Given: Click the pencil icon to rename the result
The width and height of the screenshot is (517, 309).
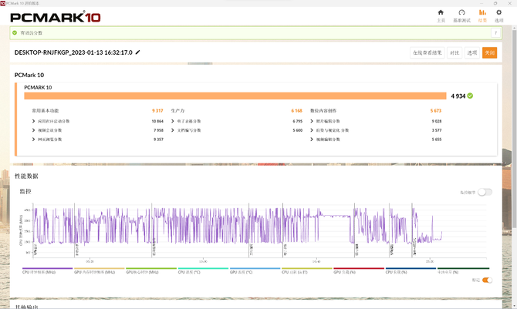Looking at the screenshot, I should pyautogui.click(x=138, y=52).
